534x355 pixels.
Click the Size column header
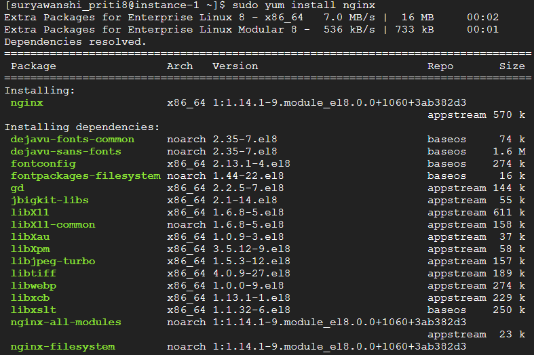512,66
